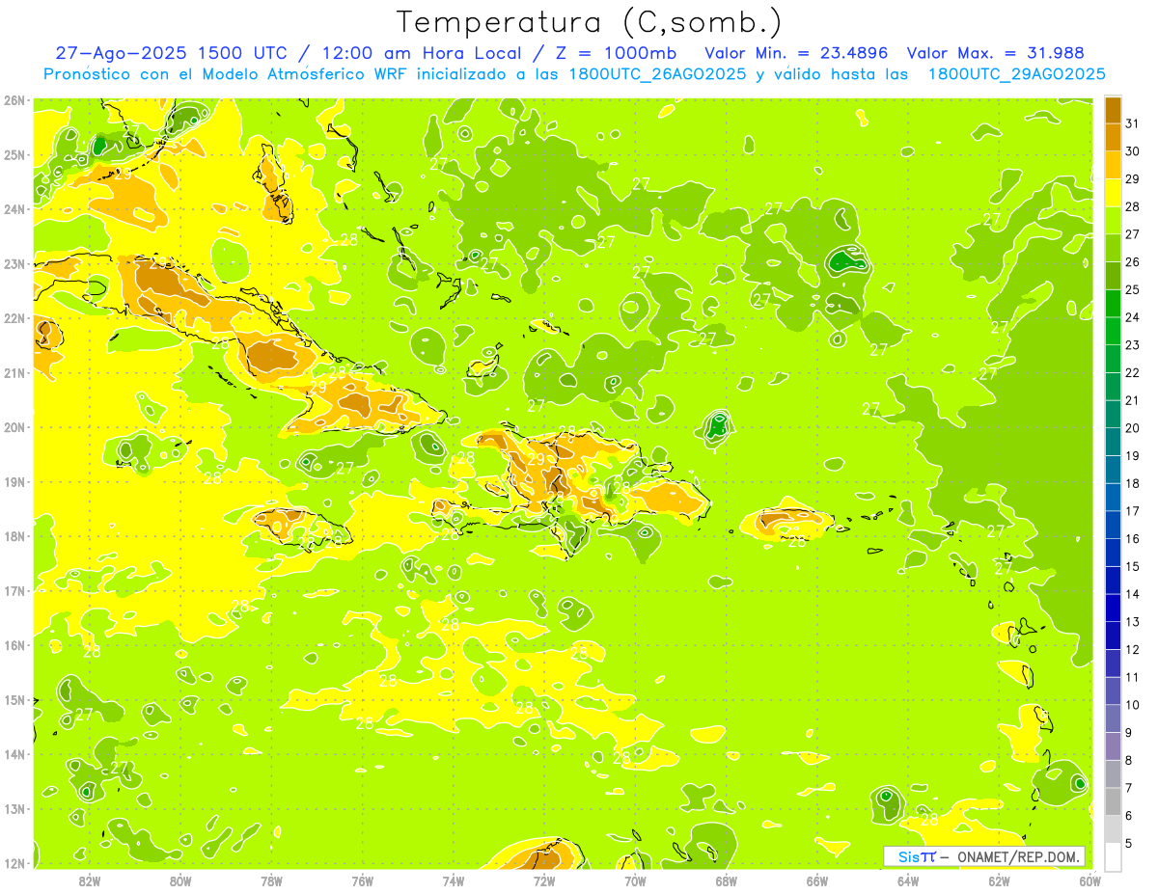Click the color bar label "6"
This screenshot has height=894, width=1158.
1128,815
